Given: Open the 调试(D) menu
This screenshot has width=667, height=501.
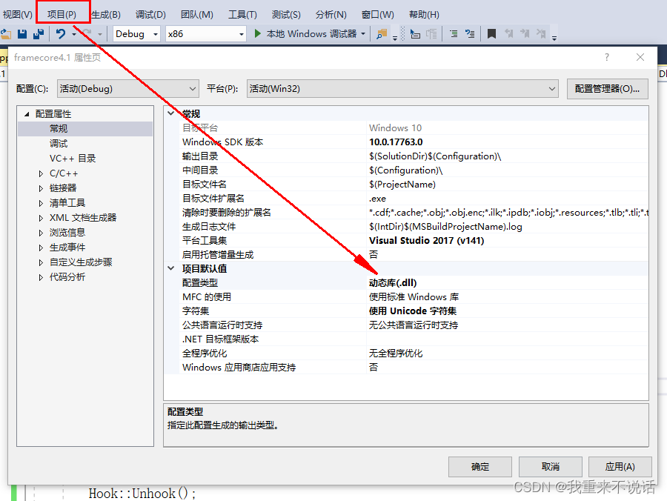Looking at the screenshot, I should pyautogui.click(x=150, y=15).
